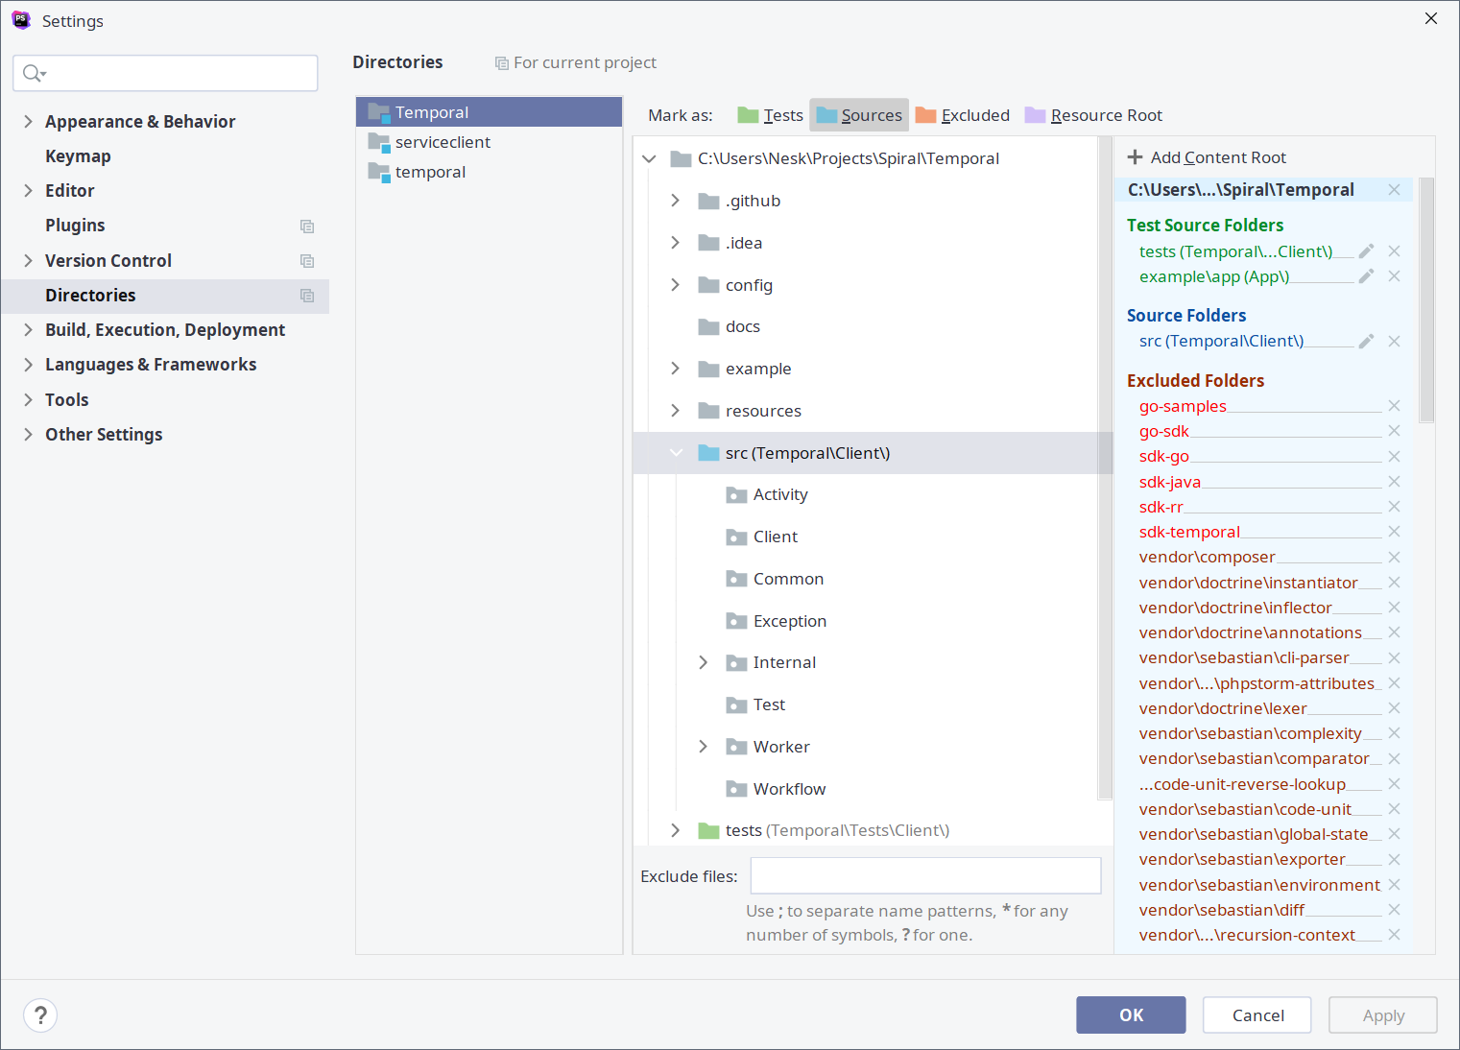Collapse the Temporal project root folder

(x=649, y=159)
